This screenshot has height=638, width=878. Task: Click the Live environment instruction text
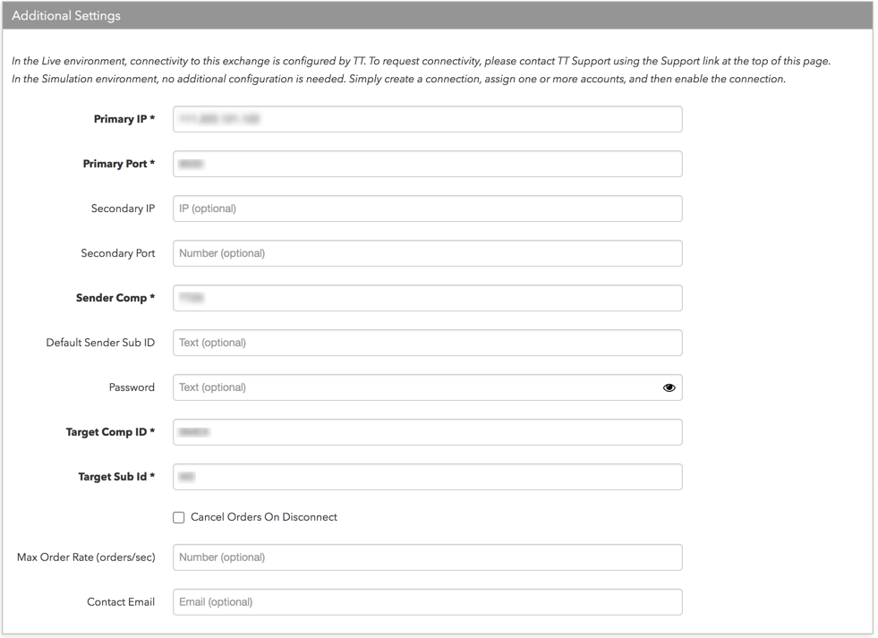[x=421, y=61]
